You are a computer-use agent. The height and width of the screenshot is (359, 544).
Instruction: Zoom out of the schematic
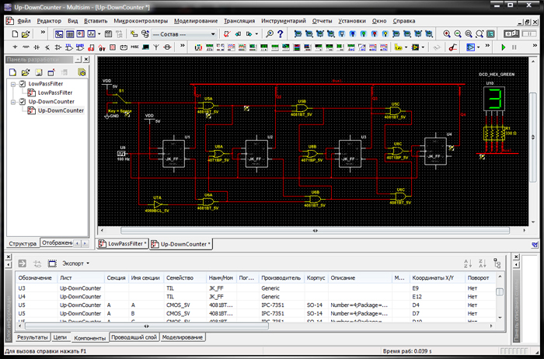click(x=458, y=34)
